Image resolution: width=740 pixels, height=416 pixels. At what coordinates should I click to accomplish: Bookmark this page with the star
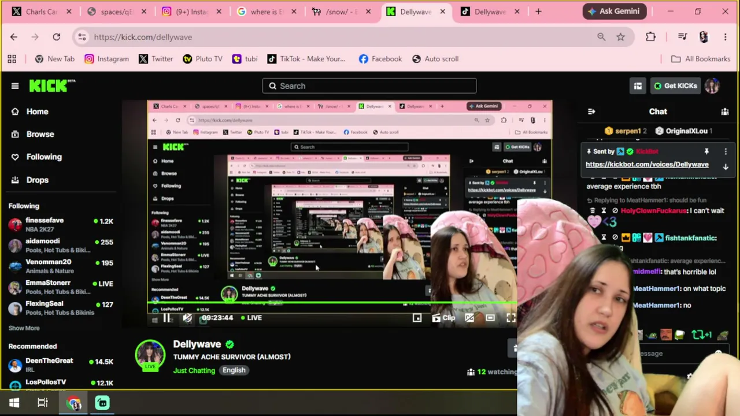[620, 37]
